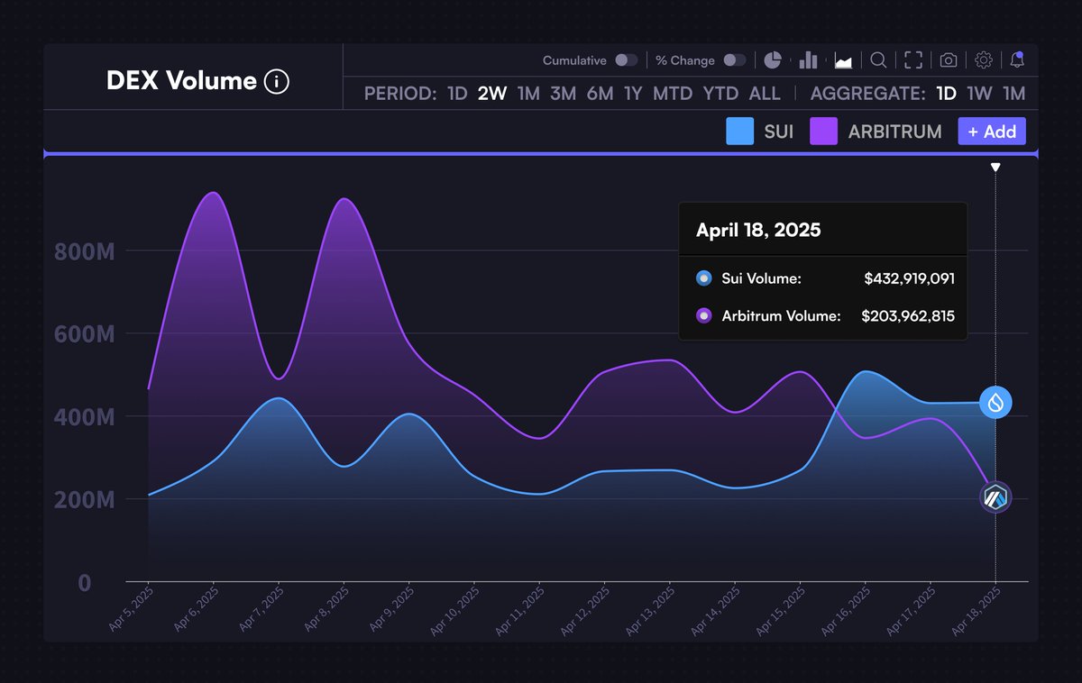Image resolution: width=1082 pixels, height=683 pixels.
Task: Set aggregate to 1D
Action: click(946, 94)
